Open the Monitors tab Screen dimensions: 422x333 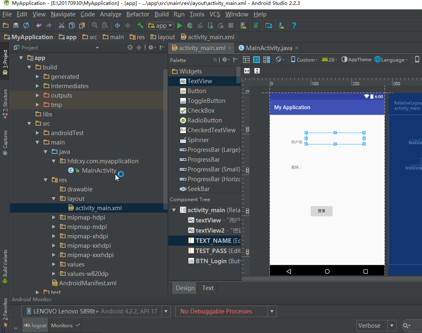coord(64,326)
